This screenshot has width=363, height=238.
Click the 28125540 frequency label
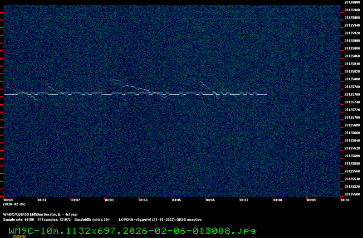coord(352,179)
